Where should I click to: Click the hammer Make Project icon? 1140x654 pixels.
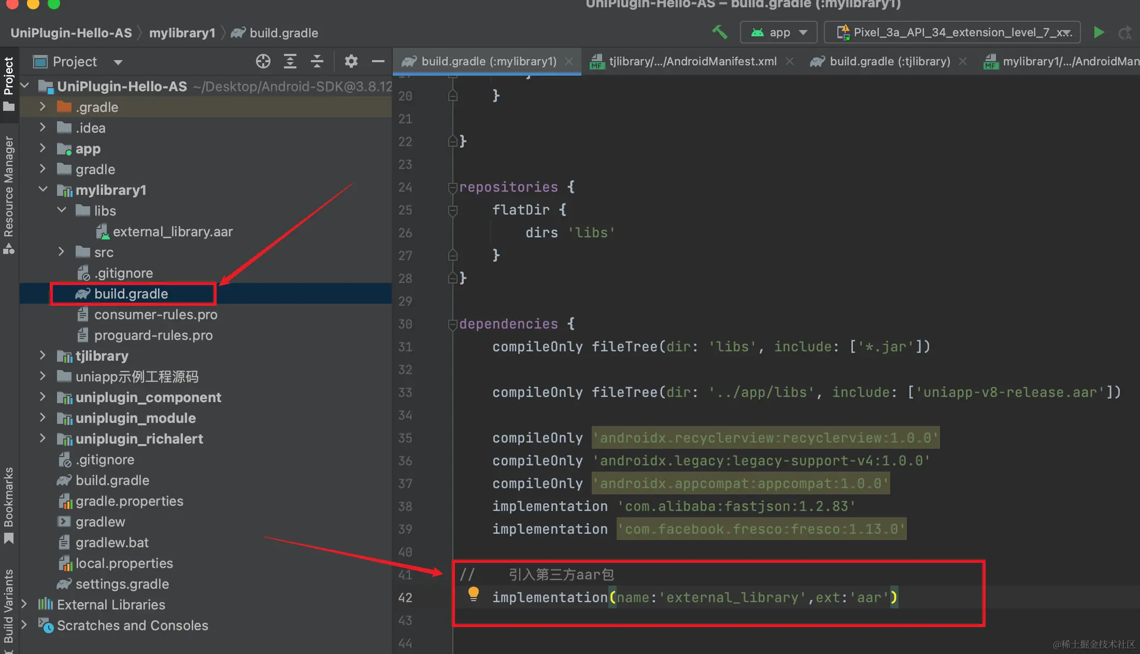(x=719, y=32)
